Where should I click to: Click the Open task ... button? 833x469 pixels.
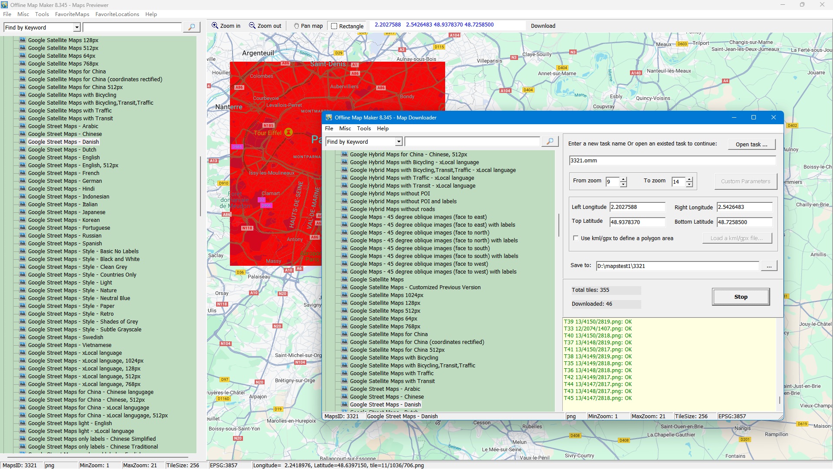tap(751, 144)
